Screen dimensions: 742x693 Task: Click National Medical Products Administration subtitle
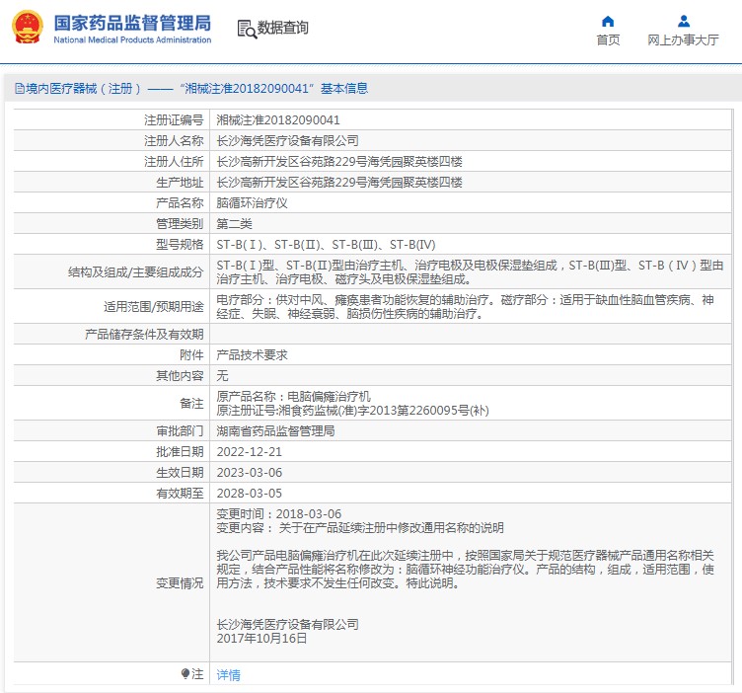tap(132, 39)
